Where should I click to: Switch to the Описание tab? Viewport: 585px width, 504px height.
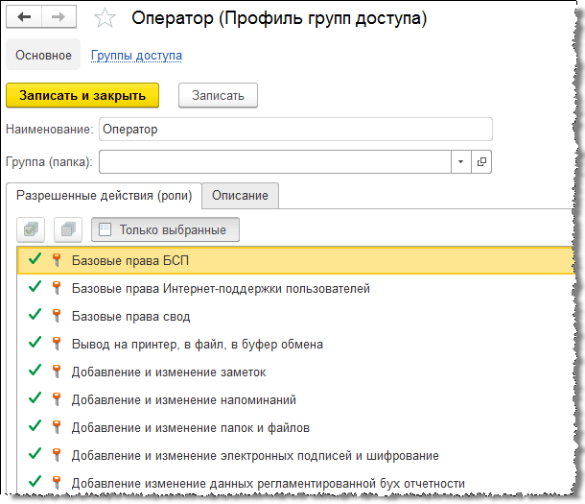241,196
